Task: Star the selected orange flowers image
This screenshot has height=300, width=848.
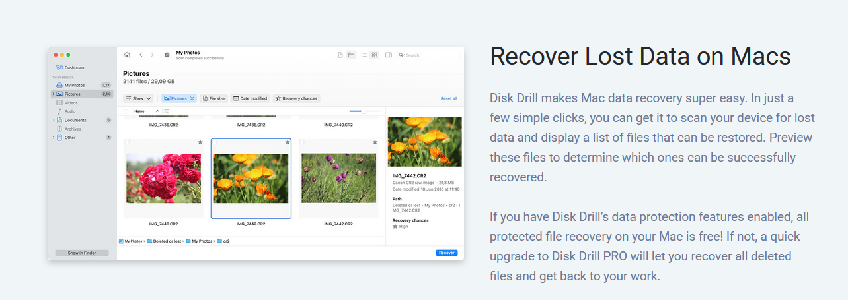Action: click(x=288, y=142)
